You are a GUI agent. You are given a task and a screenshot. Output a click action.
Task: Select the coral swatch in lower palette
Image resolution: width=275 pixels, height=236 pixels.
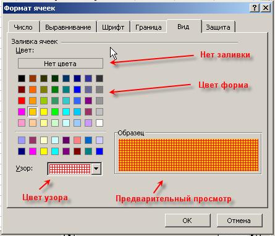tap(77, 140)
